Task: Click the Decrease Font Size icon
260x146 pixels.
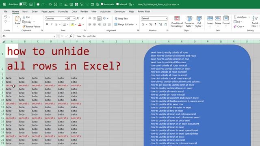Action: tap(82, 18)
